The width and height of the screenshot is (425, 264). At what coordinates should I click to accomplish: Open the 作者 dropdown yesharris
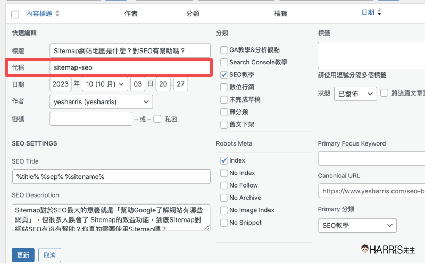[101, 102]
